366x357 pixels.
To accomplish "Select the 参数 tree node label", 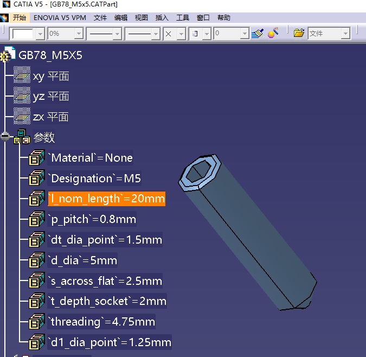I will [x=44, y=137].
